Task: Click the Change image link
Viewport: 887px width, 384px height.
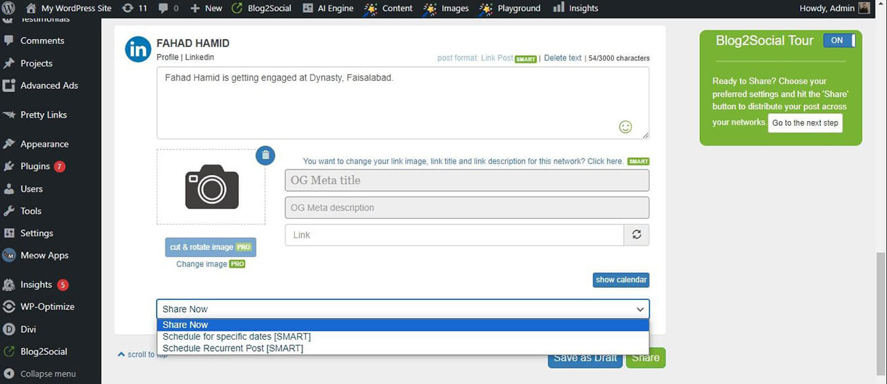Action: tap(201, 264)
